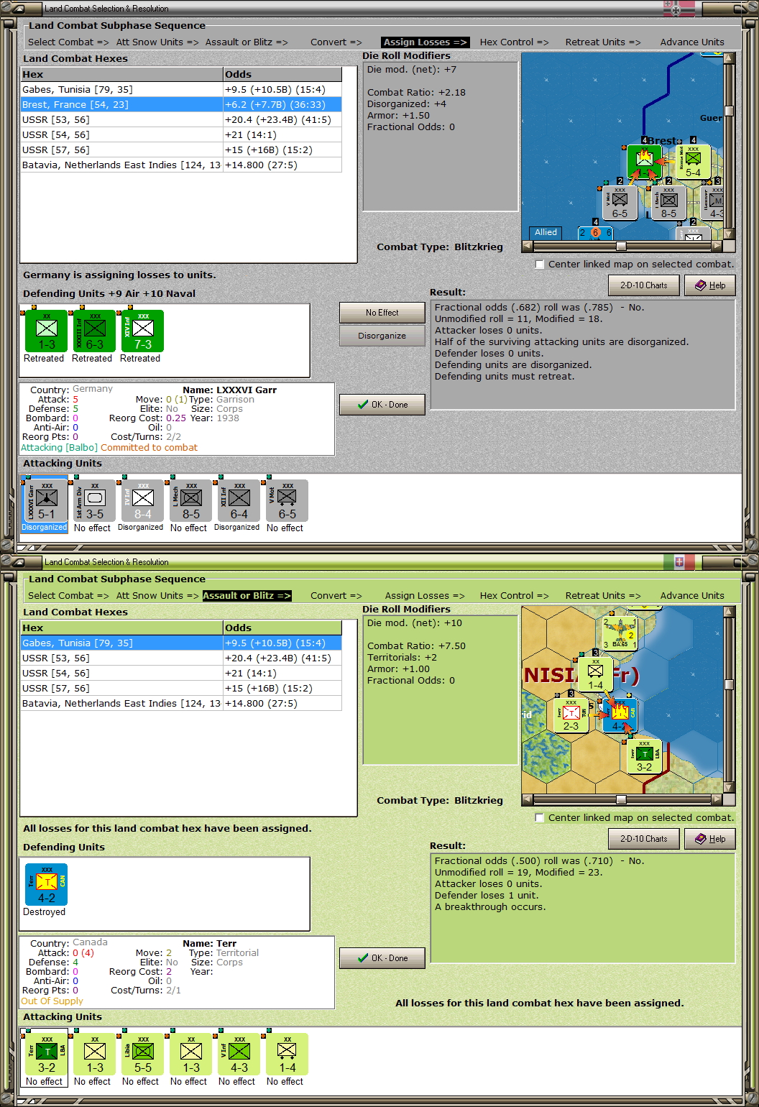Screen dimensions: 759x1107
Task: Click Retreat Units step in Brest combat window
Action: click(x=603, y=42)
